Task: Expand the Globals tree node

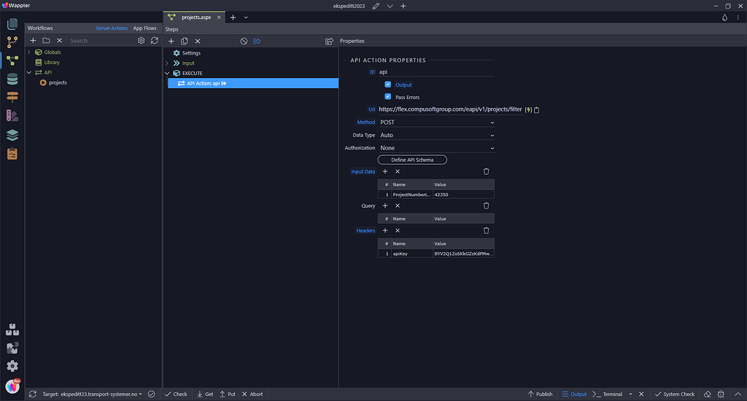Action: [29, 52]
